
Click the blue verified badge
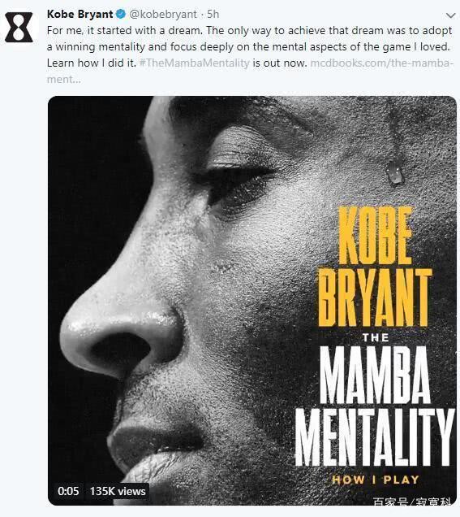click(121, 14)
